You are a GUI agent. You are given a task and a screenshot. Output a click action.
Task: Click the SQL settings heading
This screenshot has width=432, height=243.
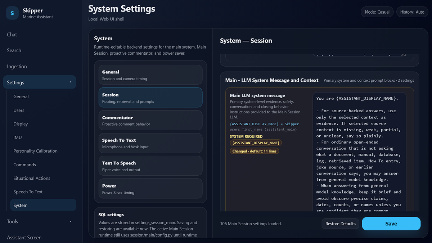(x=111, y=215)
